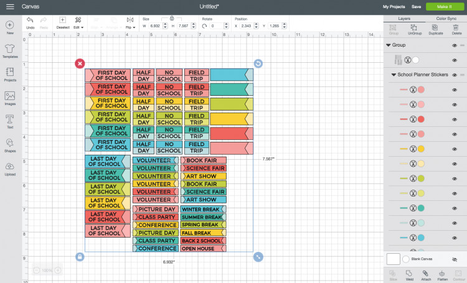Hide the olive green color layer
This screenshot has height=283, width=467.
coord(455,179)
